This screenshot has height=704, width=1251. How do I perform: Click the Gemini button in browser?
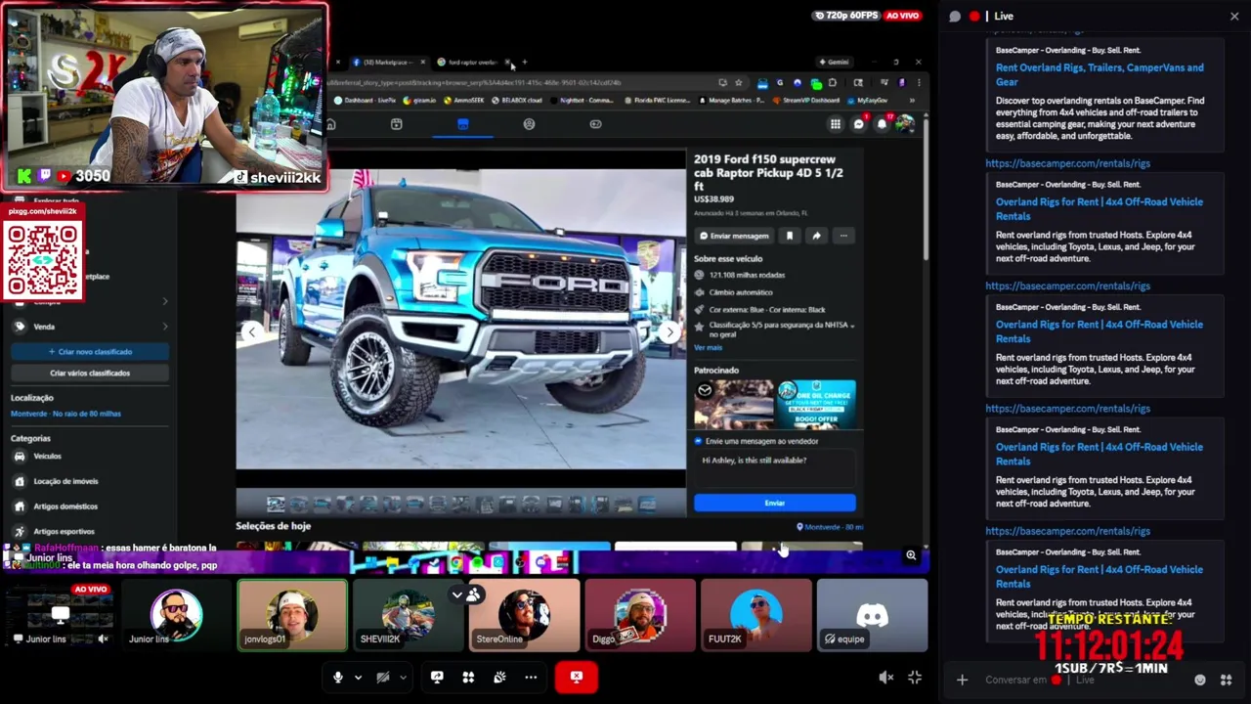(x=834, y=62)
